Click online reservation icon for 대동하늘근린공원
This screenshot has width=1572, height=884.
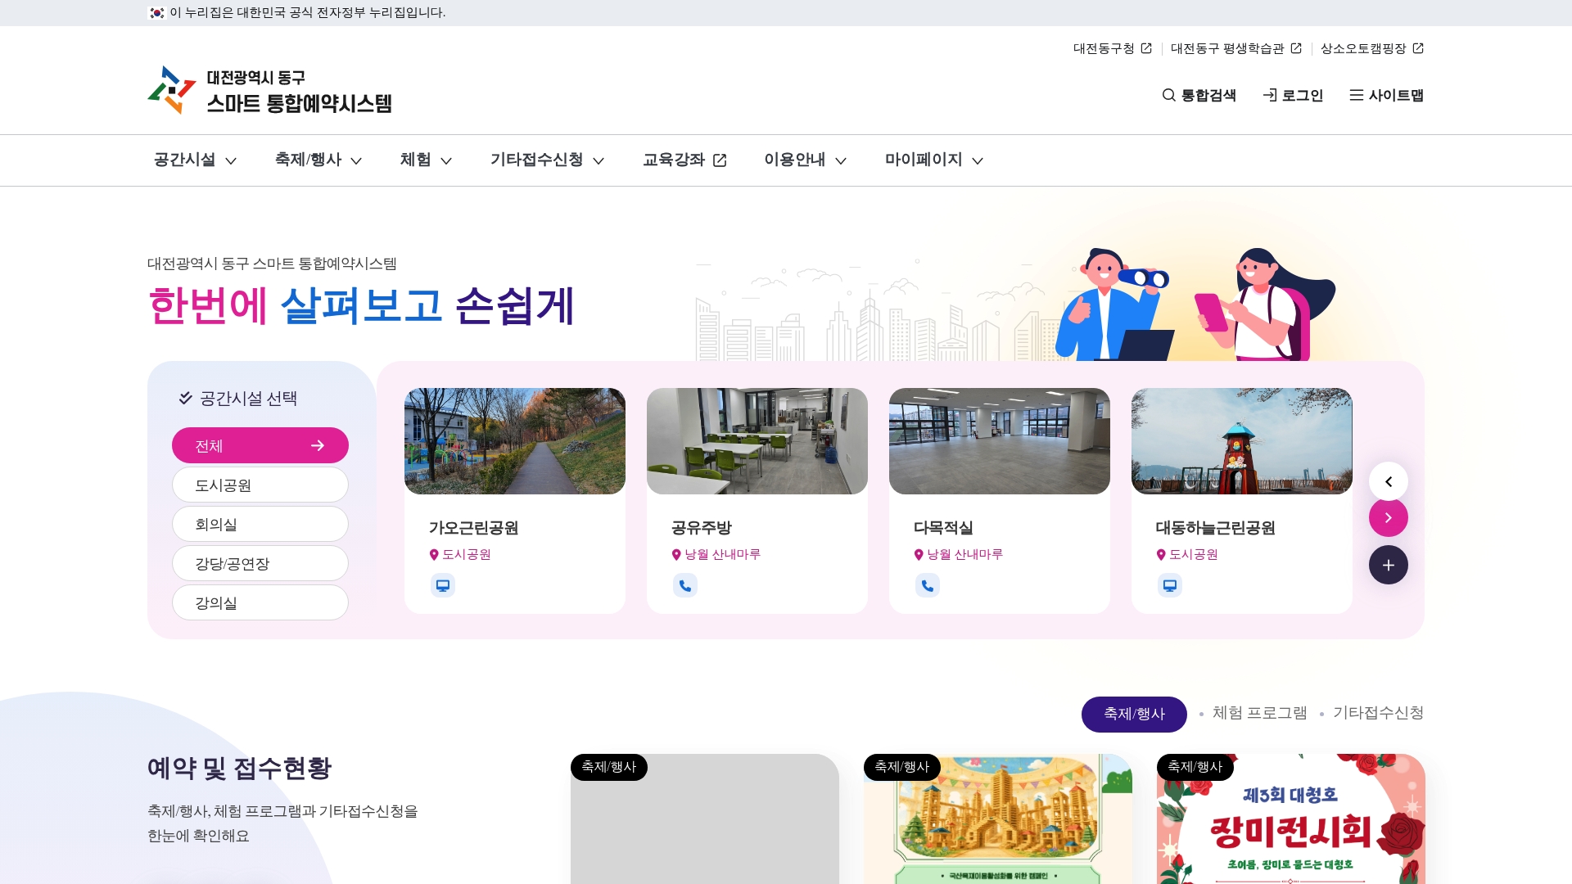[x=1170, y=585]
